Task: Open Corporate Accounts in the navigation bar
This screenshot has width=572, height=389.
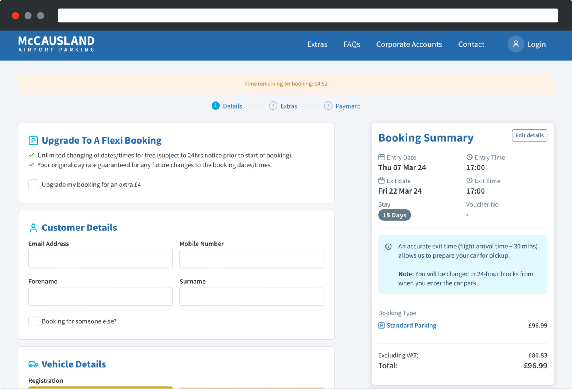Action: tap(409, 44)
